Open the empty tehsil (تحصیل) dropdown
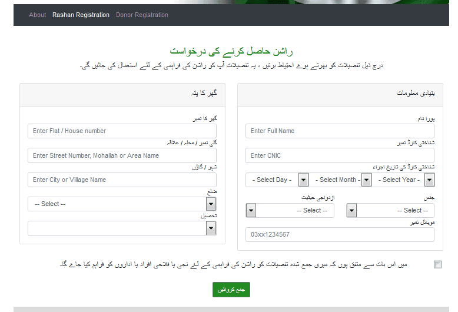 pyautogui.click(x=122, y=228)
